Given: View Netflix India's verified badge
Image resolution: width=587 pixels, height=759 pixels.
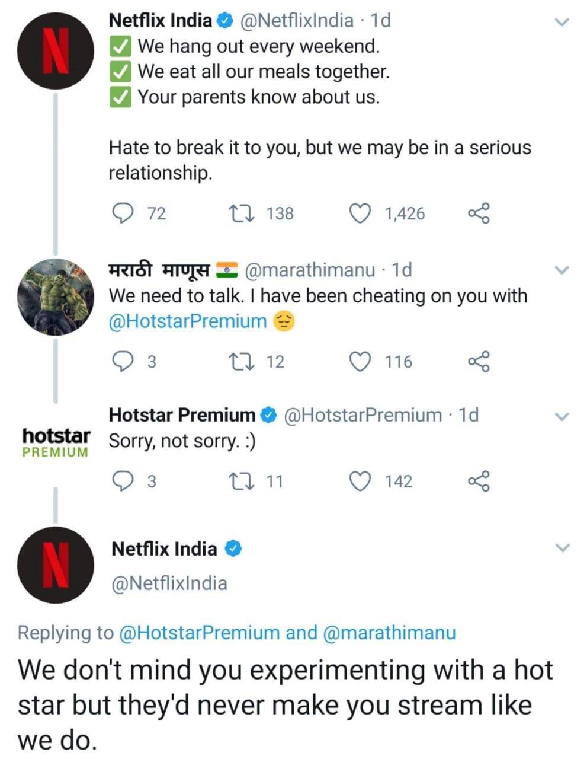Looking at the screenshot, I should (x=224, y=20).
